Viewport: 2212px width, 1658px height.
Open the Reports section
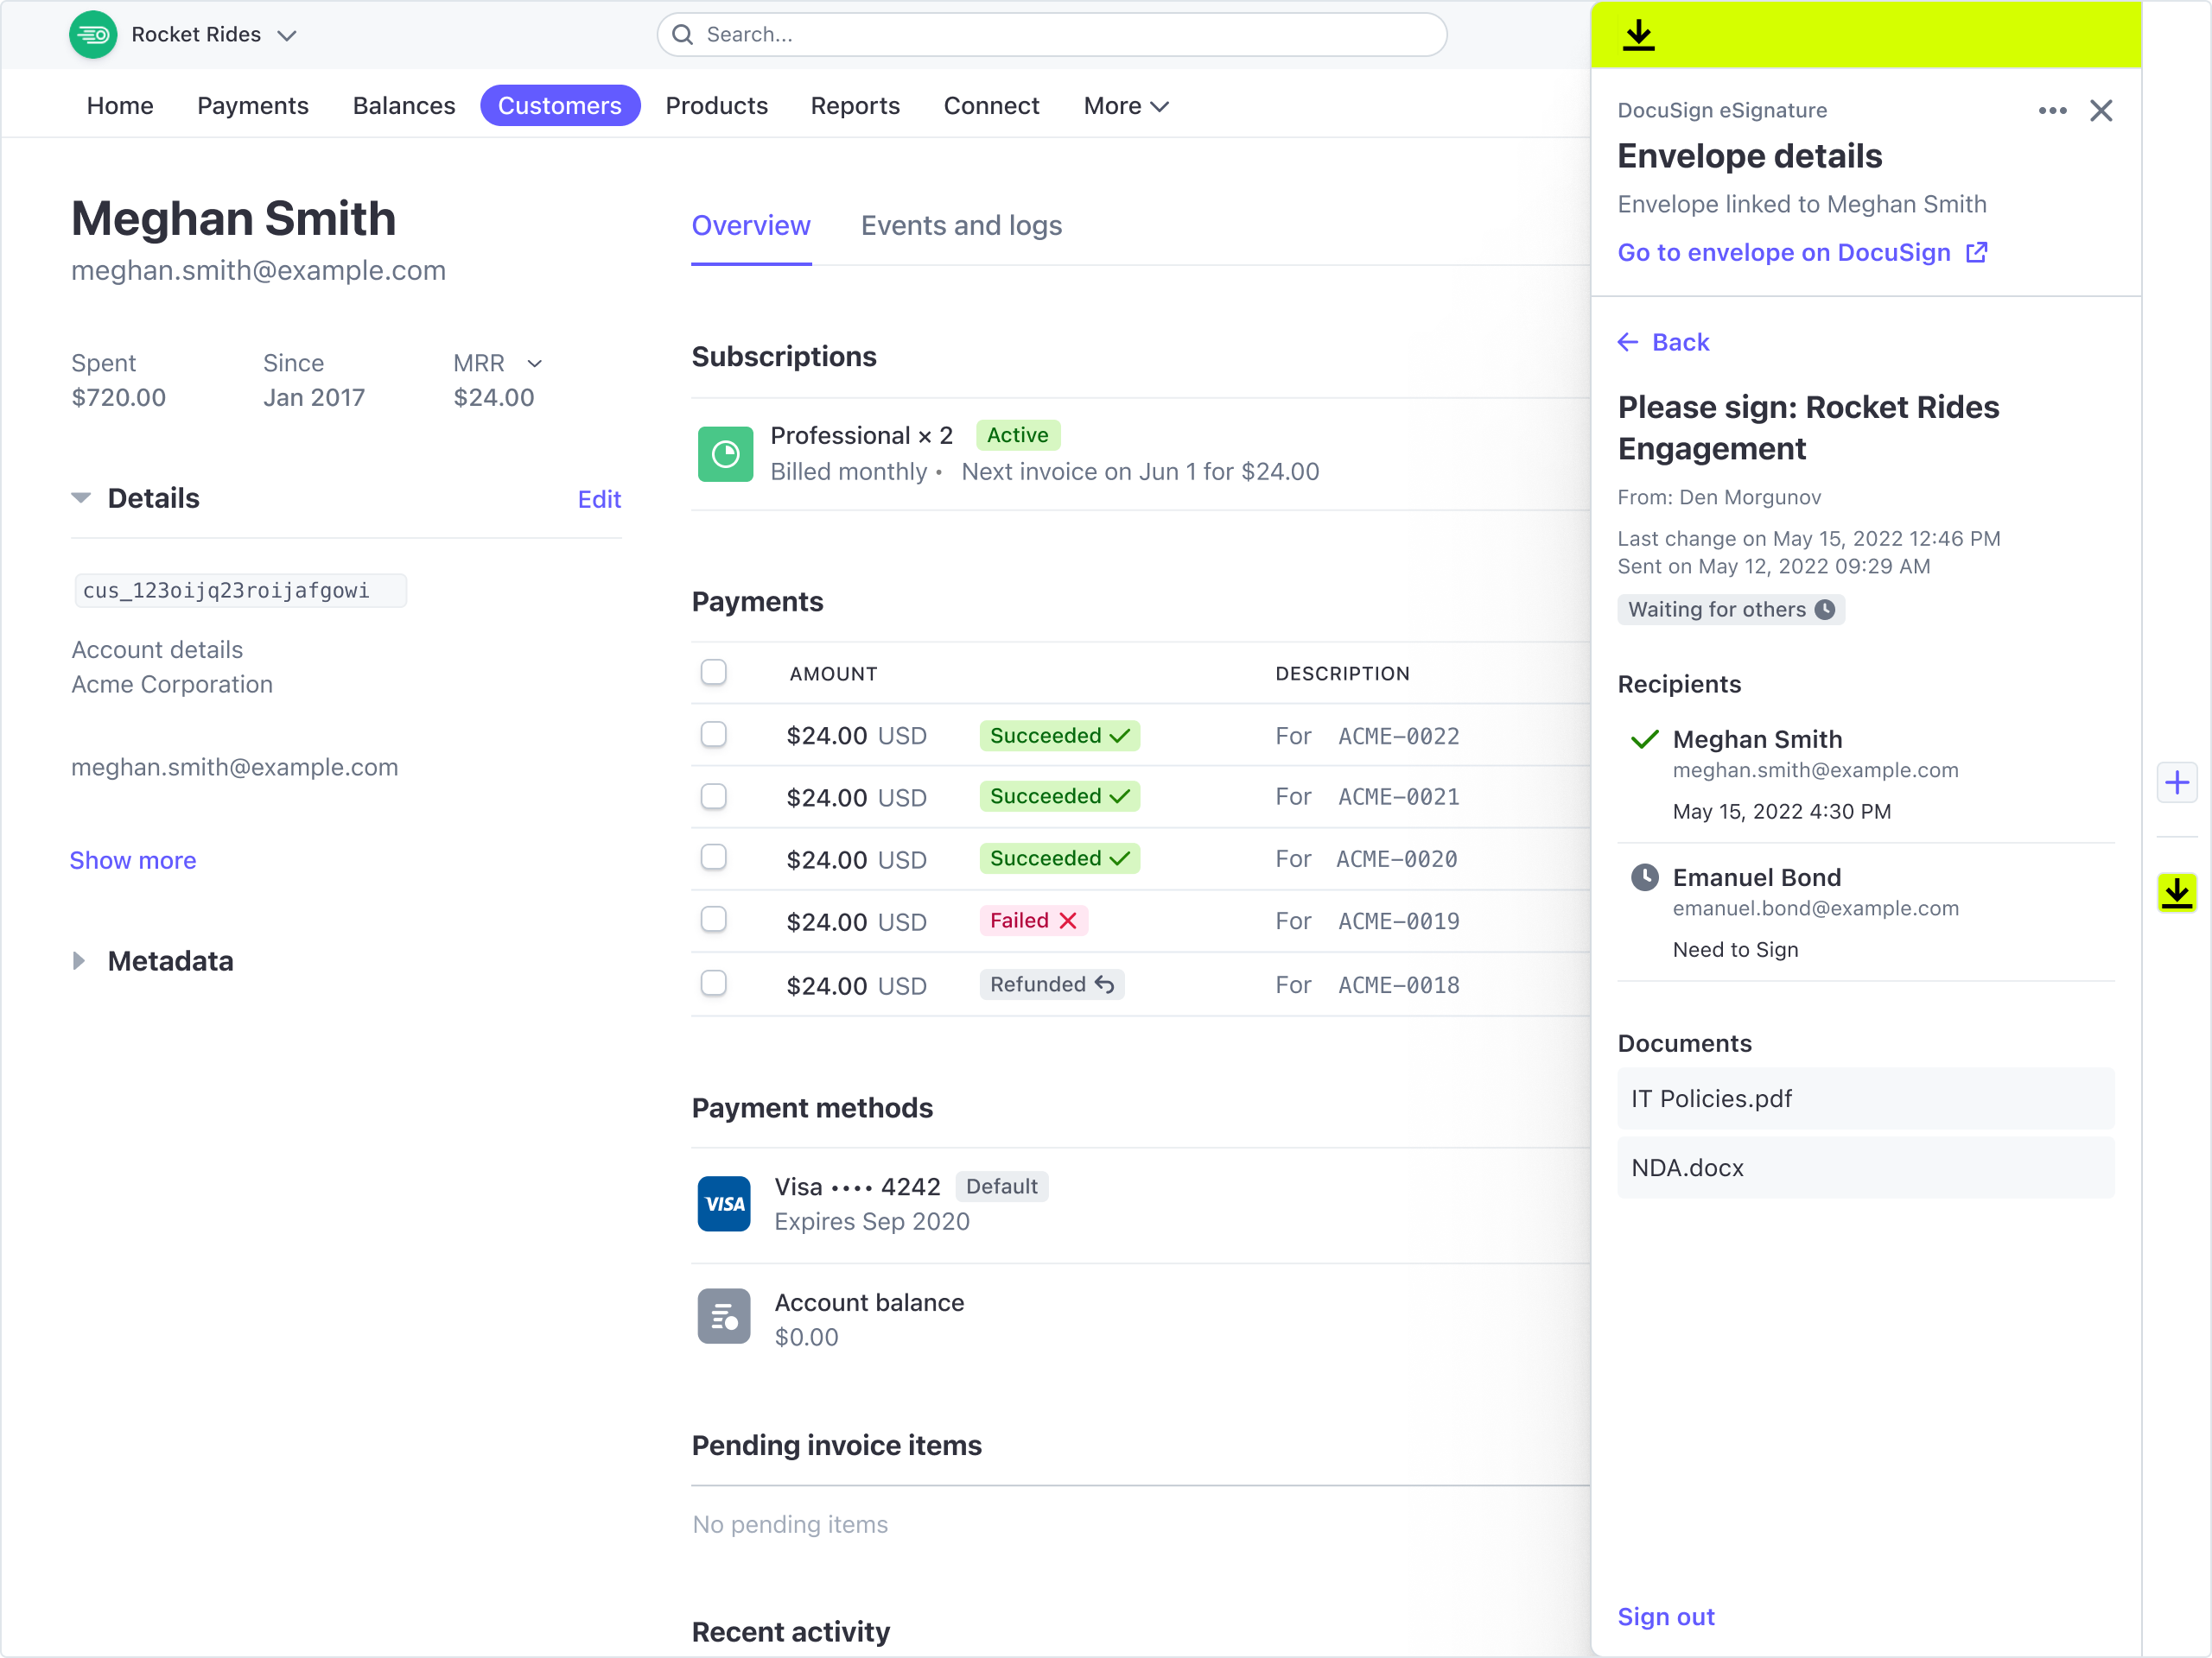(855, 105)
